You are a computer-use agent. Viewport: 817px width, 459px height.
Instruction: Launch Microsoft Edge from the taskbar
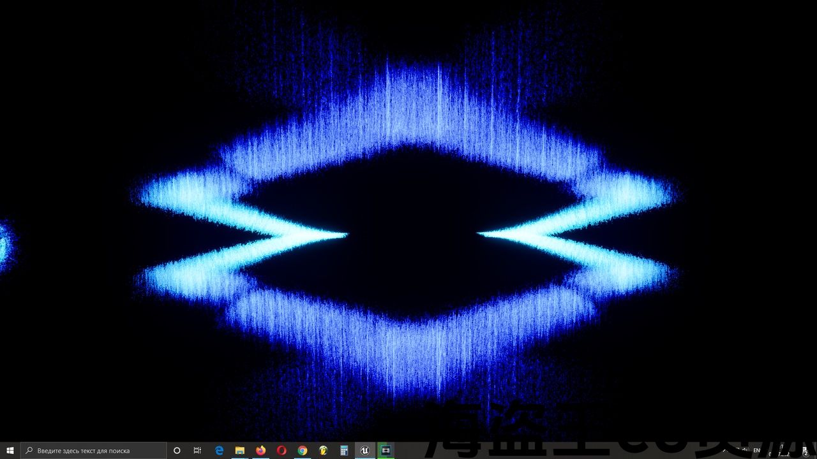point(219,450)
